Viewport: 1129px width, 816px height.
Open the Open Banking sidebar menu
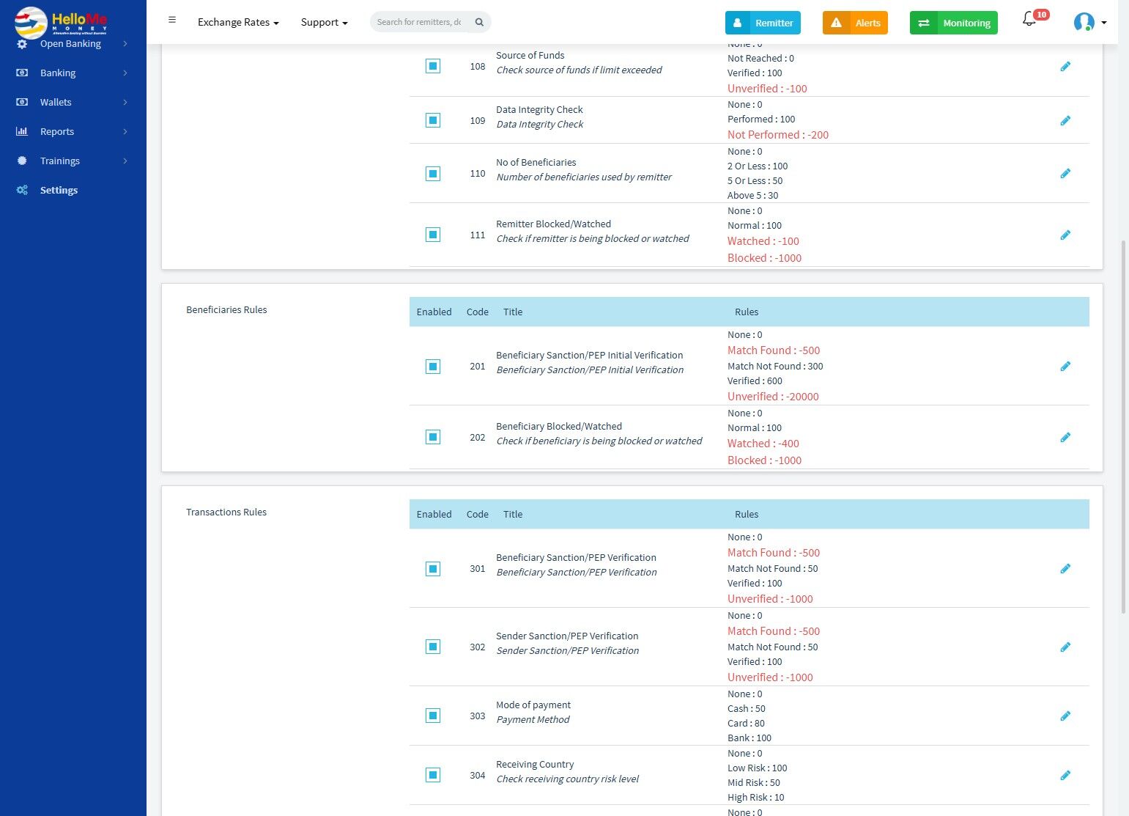(x=73, y=45)
